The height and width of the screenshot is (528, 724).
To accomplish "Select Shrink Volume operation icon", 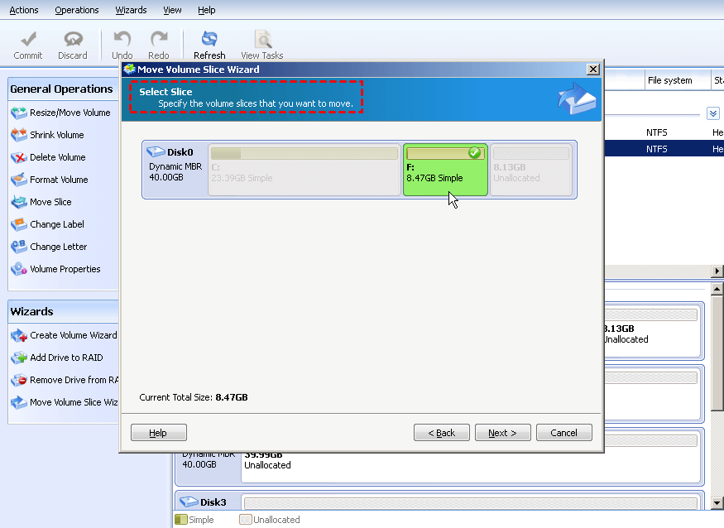I will pyautogui.click(x=19, y=135).
